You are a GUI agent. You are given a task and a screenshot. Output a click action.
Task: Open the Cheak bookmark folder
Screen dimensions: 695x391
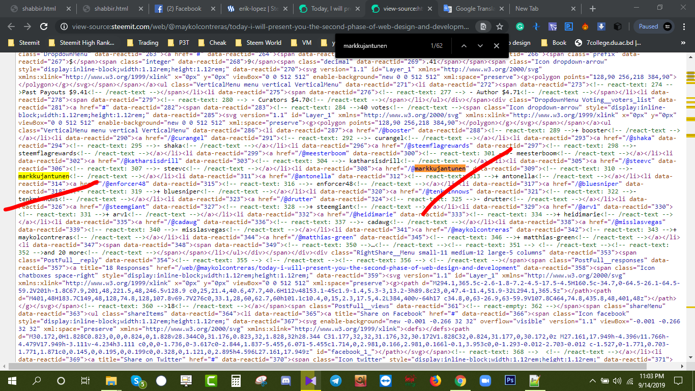tap(213, 43)
